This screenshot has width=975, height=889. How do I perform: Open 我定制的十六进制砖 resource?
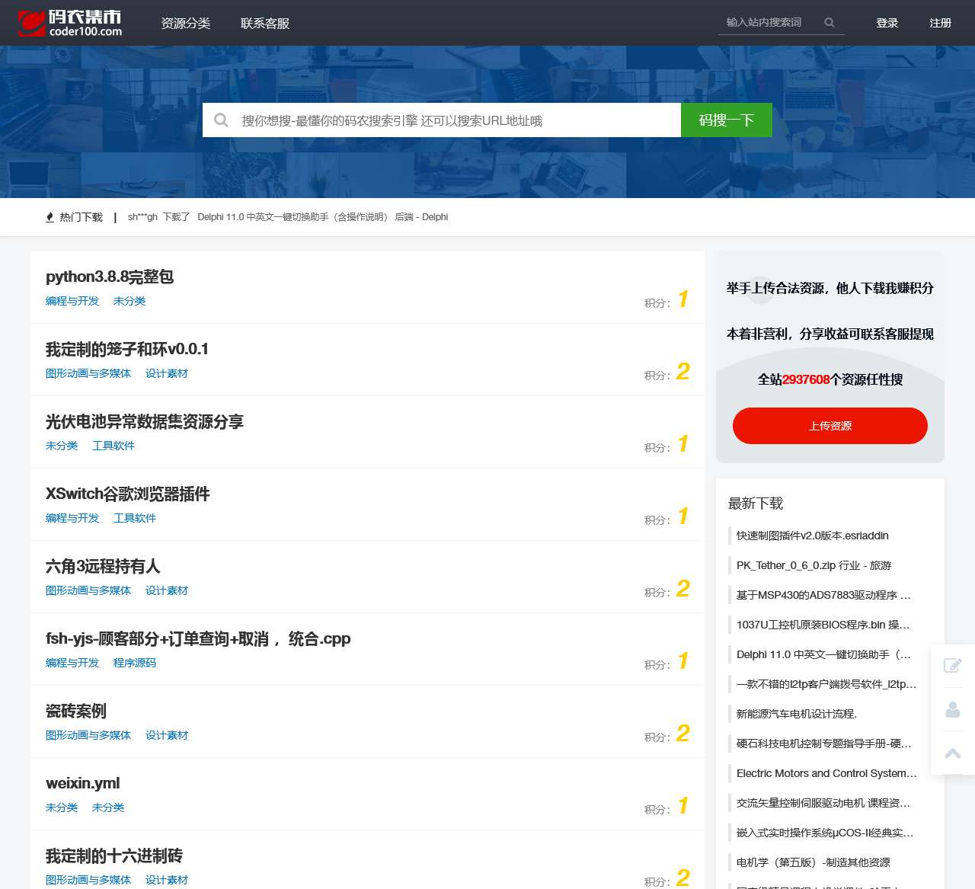114,855
